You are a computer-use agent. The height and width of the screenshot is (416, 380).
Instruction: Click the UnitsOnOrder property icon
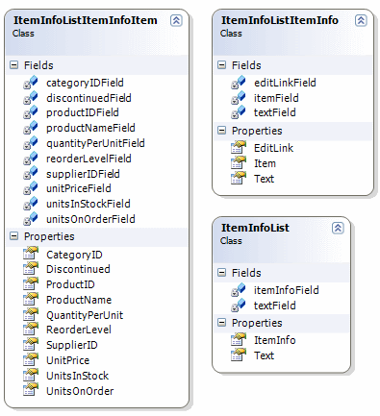31,390
